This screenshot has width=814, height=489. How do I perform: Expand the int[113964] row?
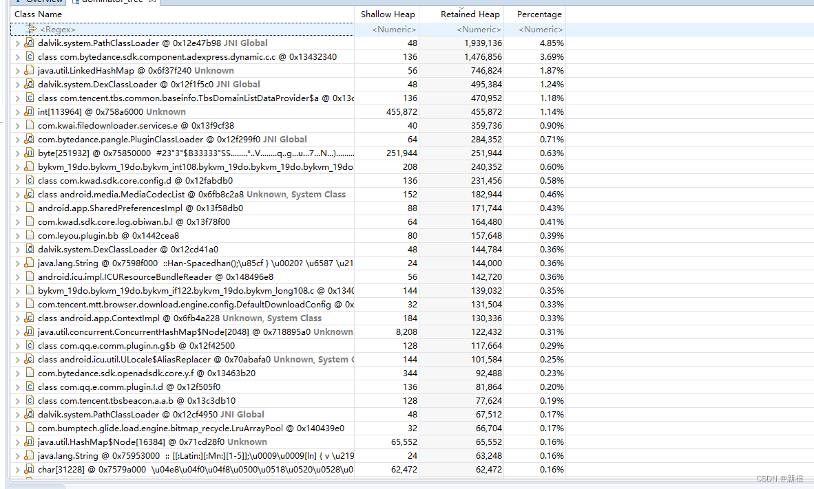17,111
